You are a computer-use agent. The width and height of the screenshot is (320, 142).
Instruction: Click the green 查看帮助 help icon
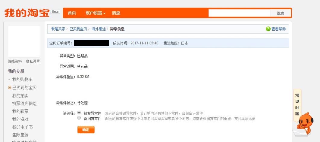[268, 29]
